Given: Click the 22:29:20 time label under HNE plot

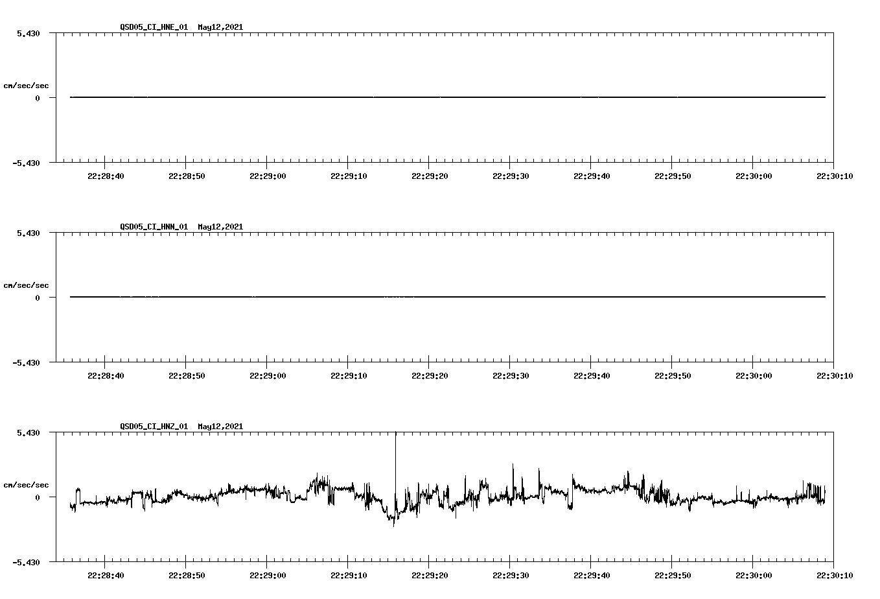Looking at the screenshot, I should [x=430, y=176].
